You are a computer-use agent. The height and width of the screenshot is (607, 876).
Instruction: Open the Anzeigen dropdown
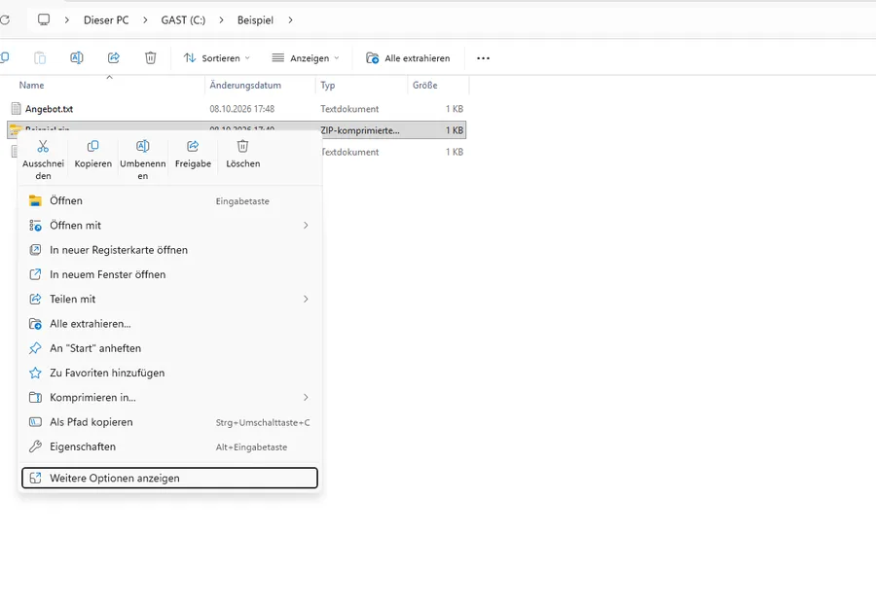point(306,58)
